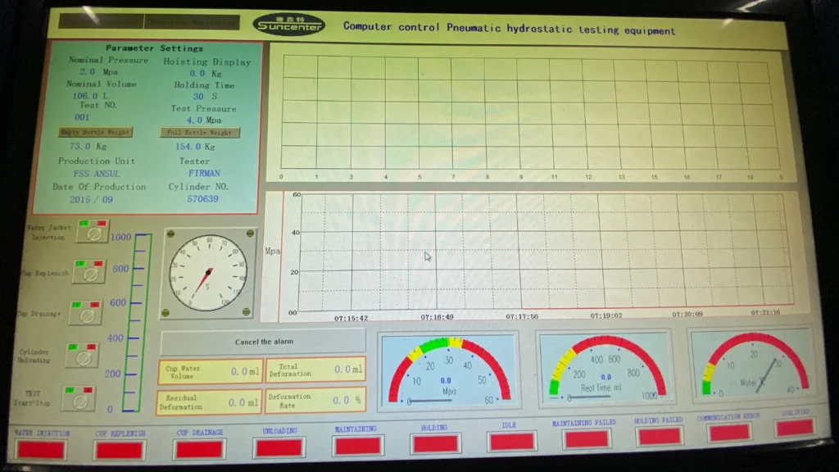839x472 pixels.
Task: Turn the Cylinder Unloading rotary knob
Action: pyautogui.click(x=84, y=359)
